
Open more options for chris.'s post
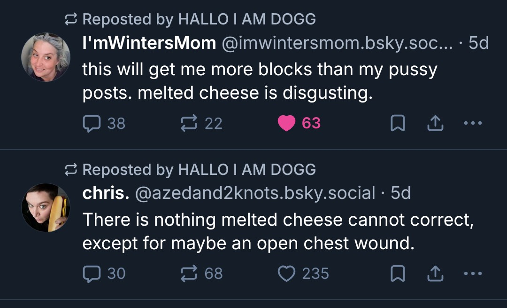[x=472, y=273]
